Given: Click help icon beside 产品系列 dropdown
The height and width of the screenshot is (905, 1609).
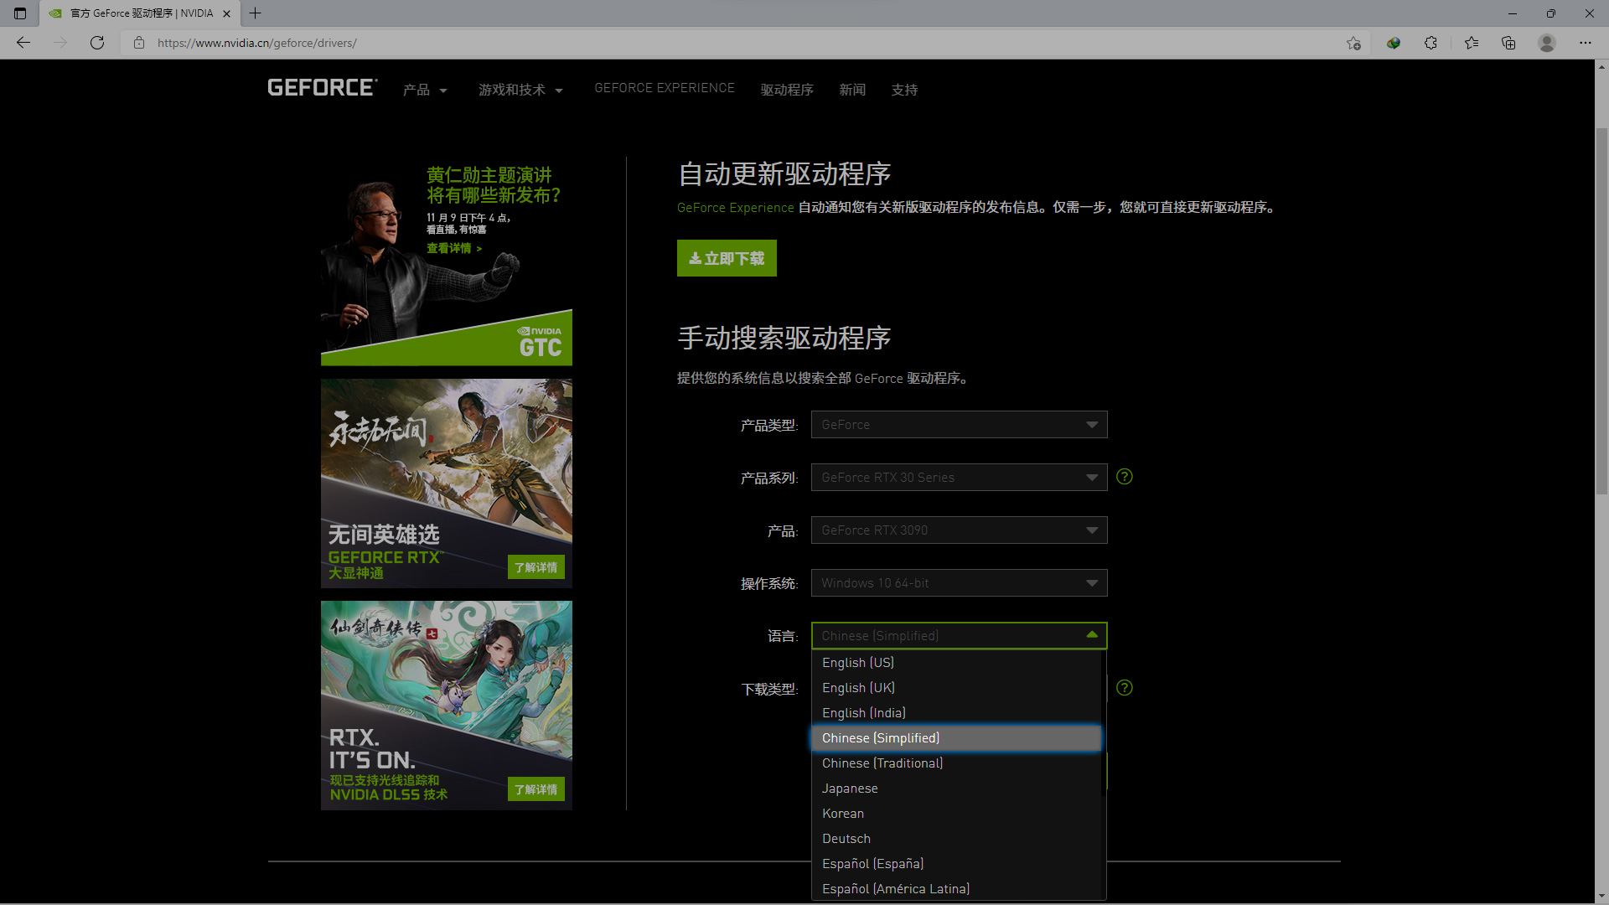Looking at the screenshot, I should click(x=1125, y=477).
